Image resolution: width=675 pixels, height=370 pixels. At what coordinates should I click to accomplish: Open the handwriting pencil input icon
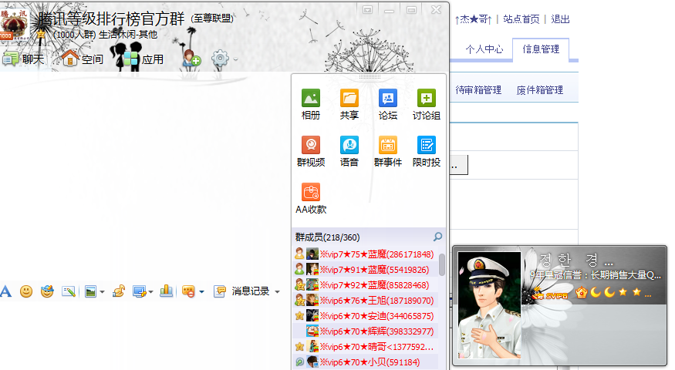tap(69, 291)
